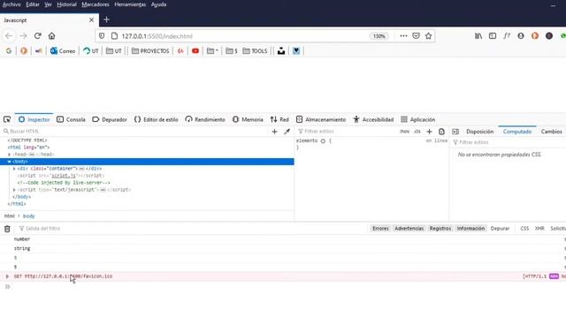The height and width of the screenshot is (318, 566).
Task: Focus the Computado filter styles field
Action: pos(509,142)
